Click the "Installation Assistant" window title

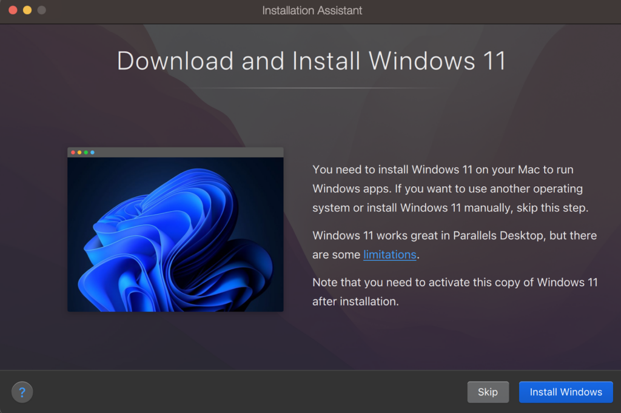312,10
